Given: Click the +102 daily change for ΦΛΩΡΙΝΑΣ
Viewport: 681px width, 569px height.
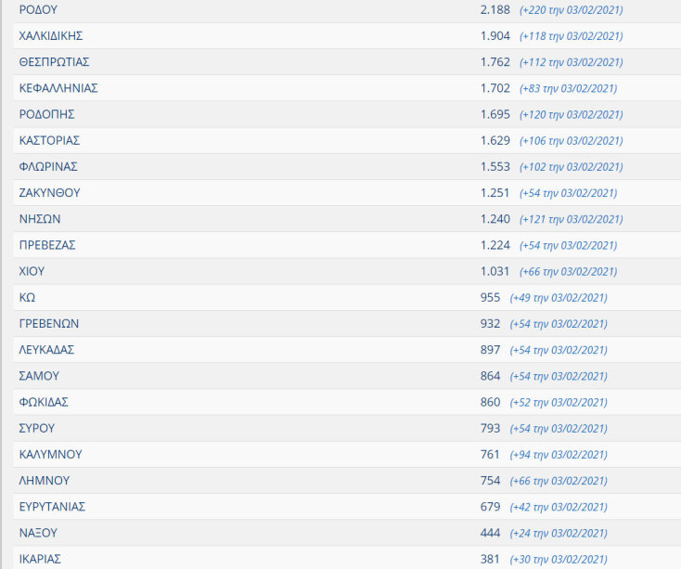Looking at the screenshot, I should [571, 167].
